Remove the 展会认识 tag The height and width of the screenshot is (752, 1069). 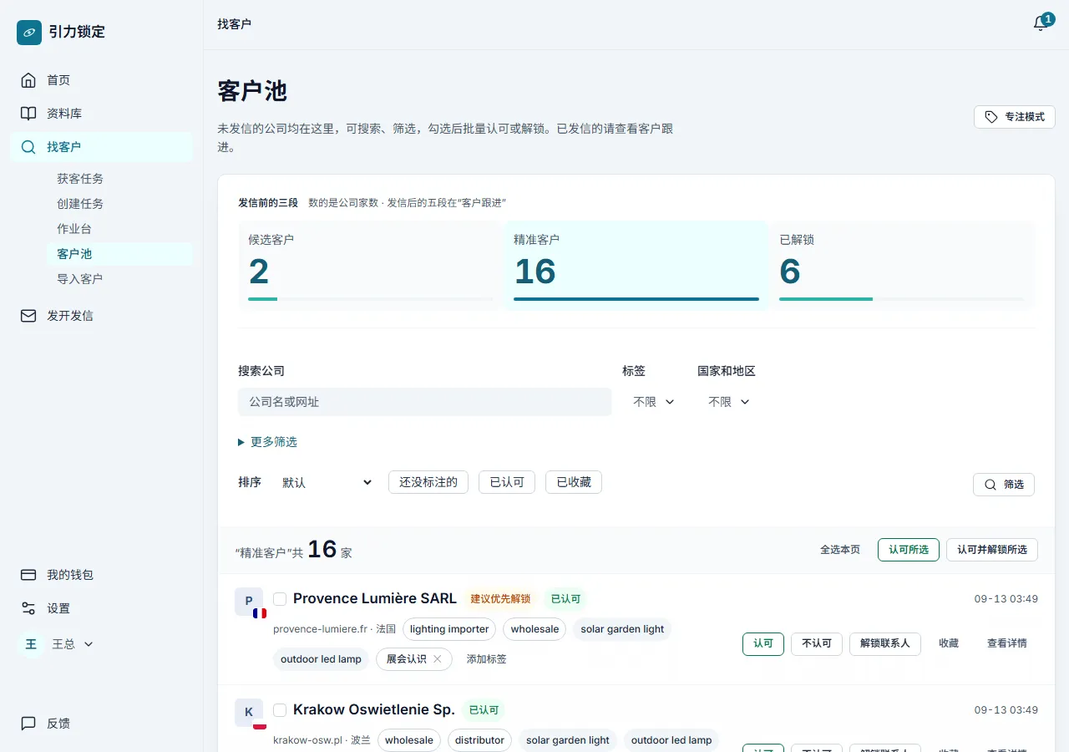tap(437, 659)
